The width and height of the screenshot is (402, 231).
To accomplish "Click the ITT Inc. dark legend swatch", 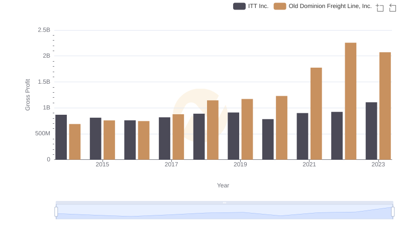I will [x=239, y=6].
